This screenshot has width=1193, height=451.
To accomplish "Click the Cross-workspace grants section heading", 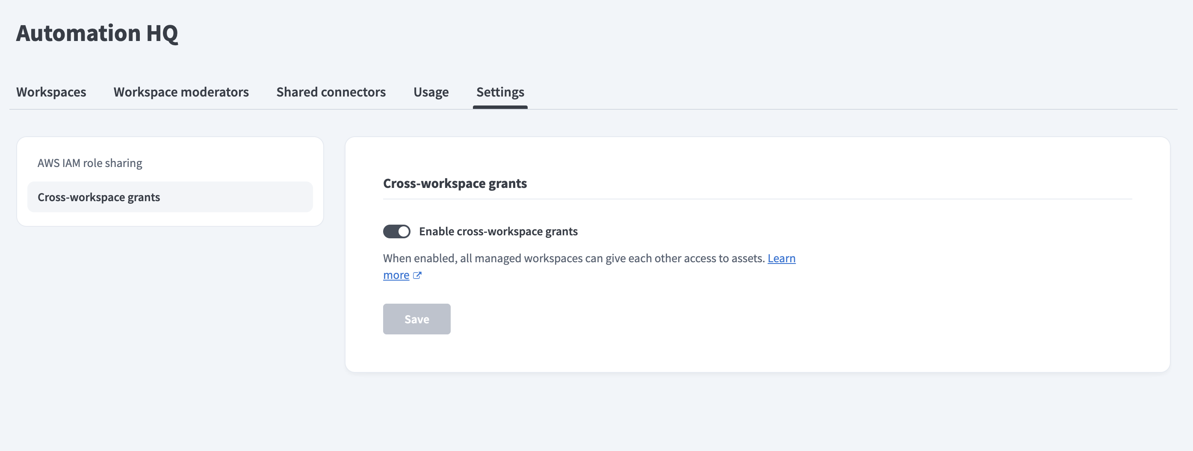I will coord(455,183).
